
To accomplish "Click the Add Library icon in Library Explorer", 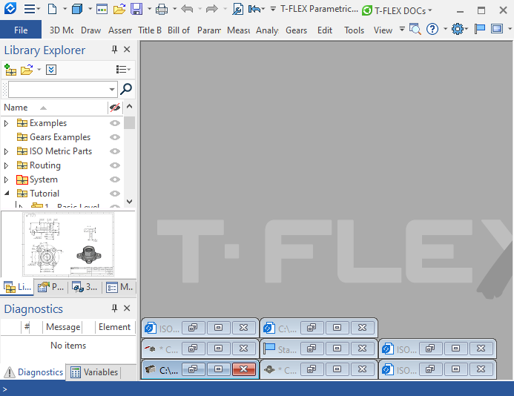I will [x=10, y=70].
